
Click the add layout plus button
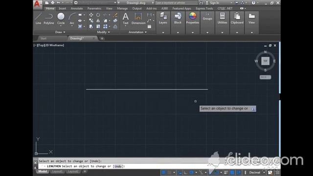85,172
